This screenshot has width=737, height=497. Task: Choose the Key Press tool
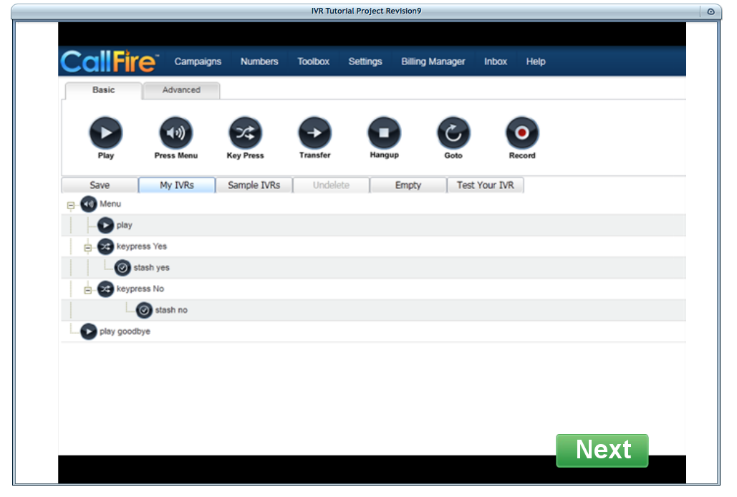[245, 132]
